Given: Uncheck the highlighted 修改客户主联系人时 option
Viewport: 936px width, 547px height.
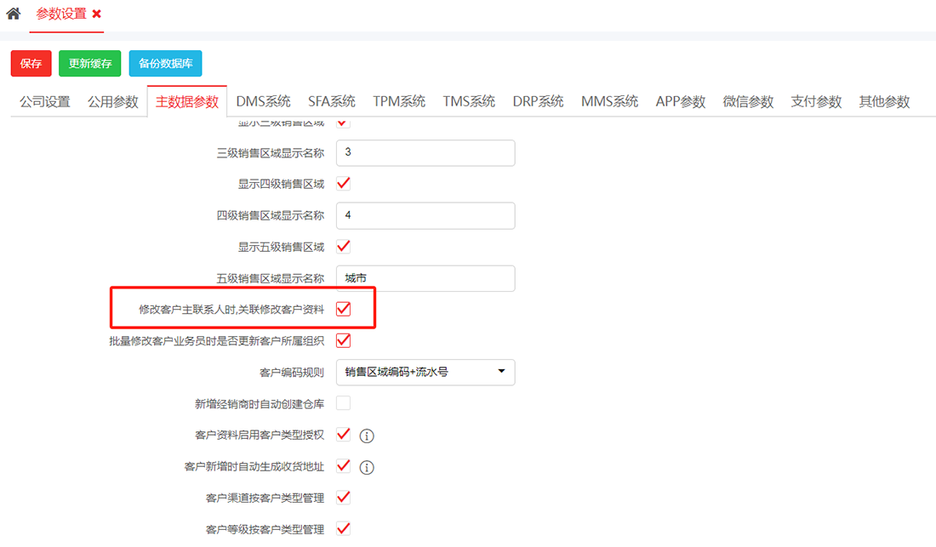Looking at the screenshot, I should [344, 309].
